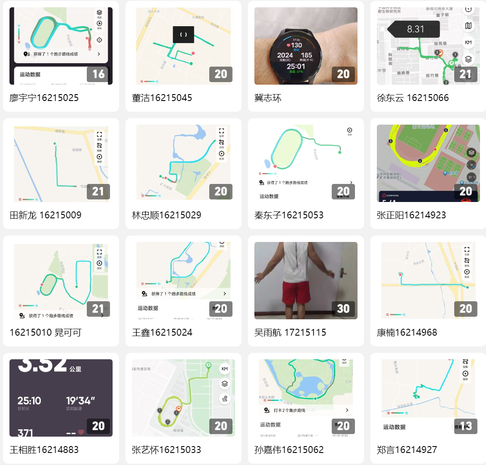This screenshot has height=465, width=486.
Task: Open 王相胜's 3.52 km stats thumbnail
Action: click(x=61, y=398)
